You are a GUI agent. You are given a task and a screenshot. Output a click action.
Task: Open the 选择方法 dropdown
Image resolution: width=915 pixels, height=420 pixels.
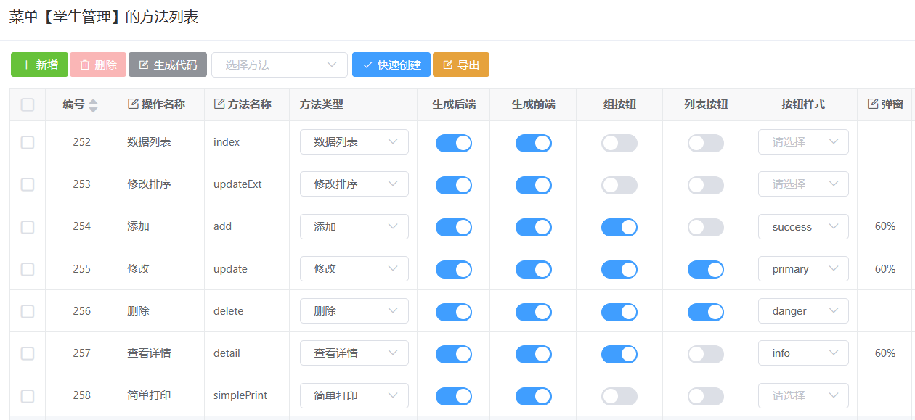(x=280, y=65)
